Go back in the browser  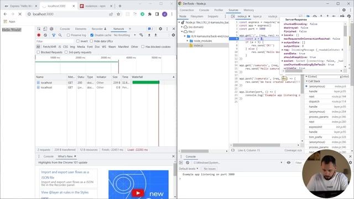point(5,14)
